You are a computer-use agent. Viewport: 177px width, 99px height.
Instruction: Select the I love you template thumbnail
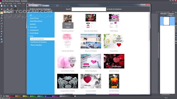(x=91, y=81)
